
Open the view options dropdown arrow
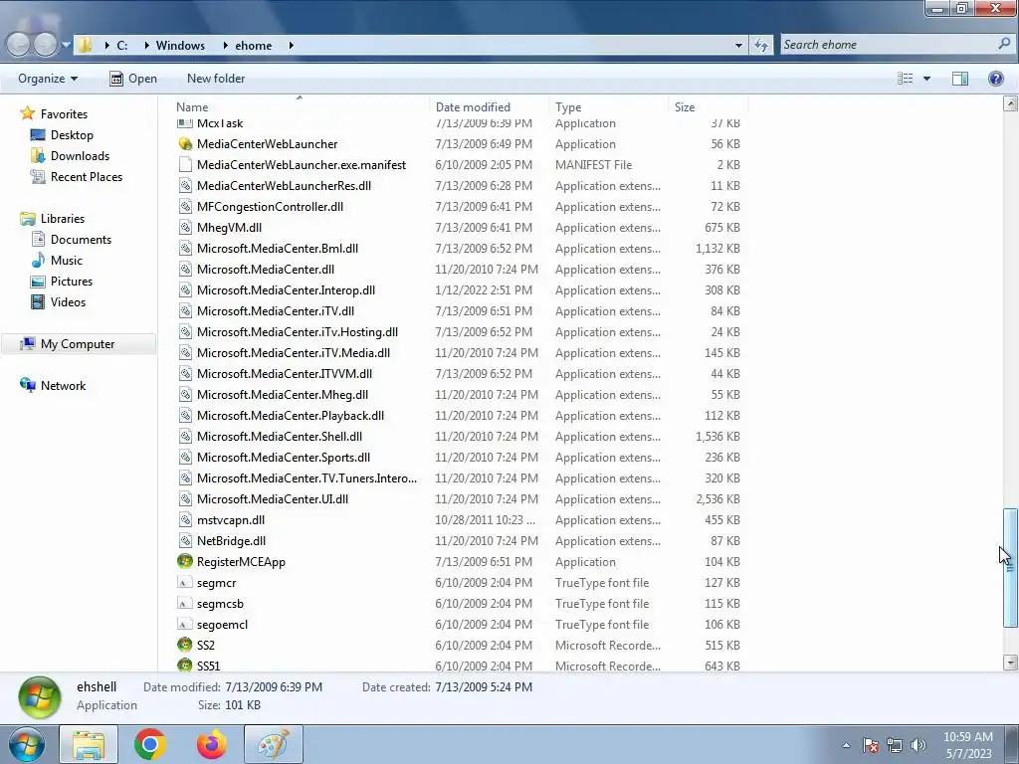pyautogui.click(x=926, y=79)
